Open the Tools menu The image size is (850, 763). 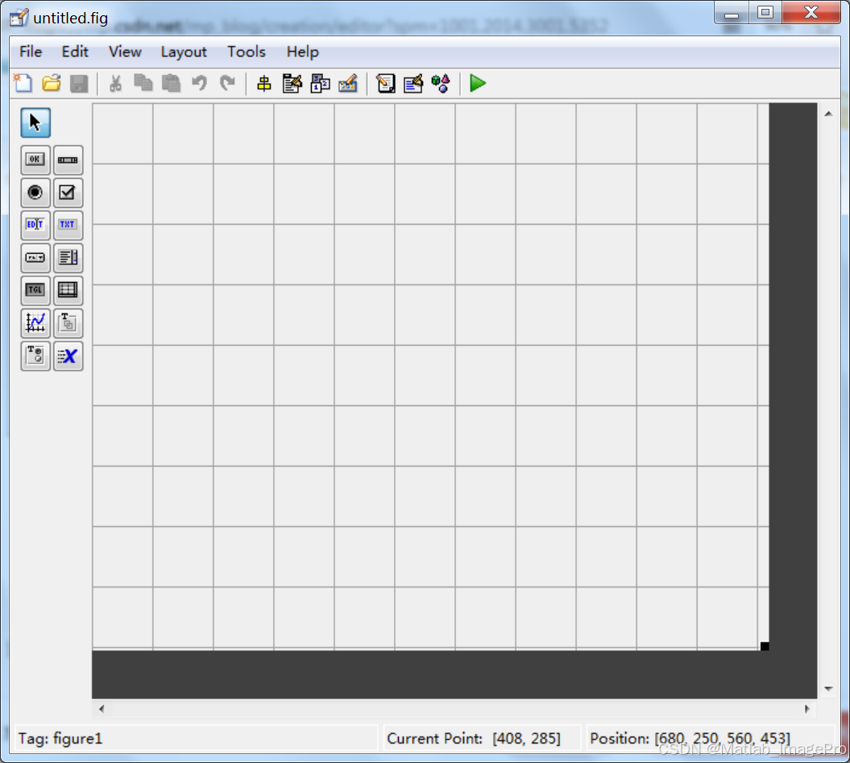(x=247, y=52)
